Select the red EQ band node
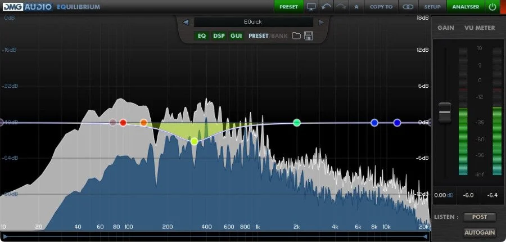Screen dimensions: 506x242 pos(123,123)
